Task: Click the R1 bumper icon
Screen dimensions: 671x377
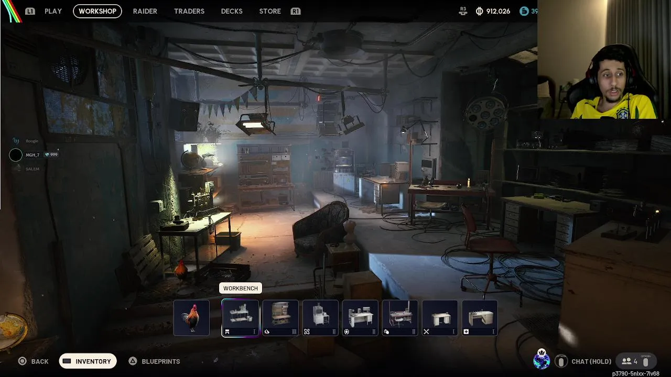Action: click(x=296, y=11)
